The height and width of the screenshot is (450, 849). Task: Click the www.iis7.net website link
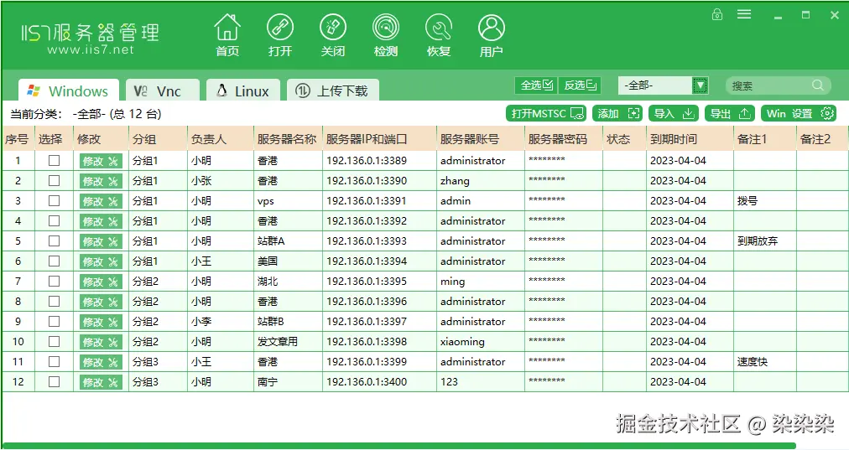click(x=91, y=49)
